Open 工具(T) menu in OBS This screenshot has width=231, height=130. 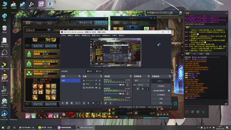114,35
